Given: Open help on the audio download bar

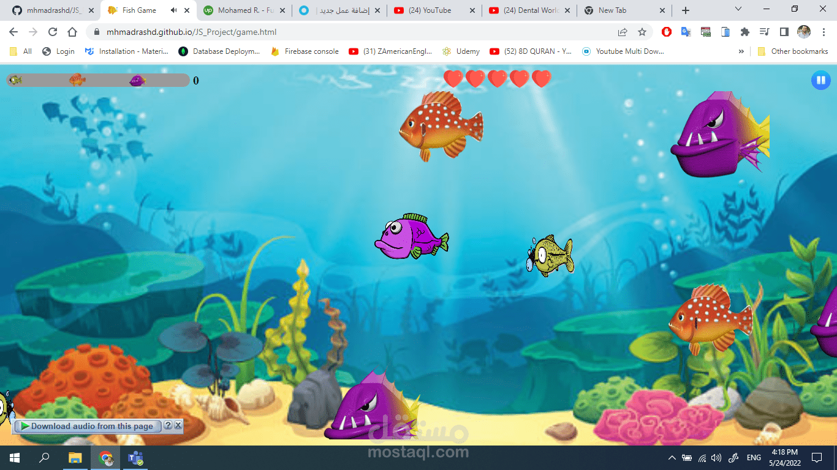Looking at the screenshot, I should click(168, 425).
